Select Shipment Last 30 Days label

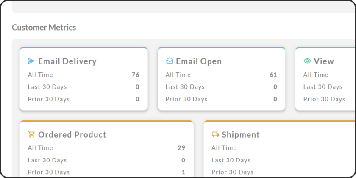(x=231, y=160)
